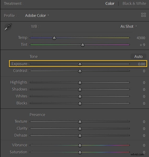Click the Tint label
The width and height of the screenshot is (149, 157).
click(24, 44)
